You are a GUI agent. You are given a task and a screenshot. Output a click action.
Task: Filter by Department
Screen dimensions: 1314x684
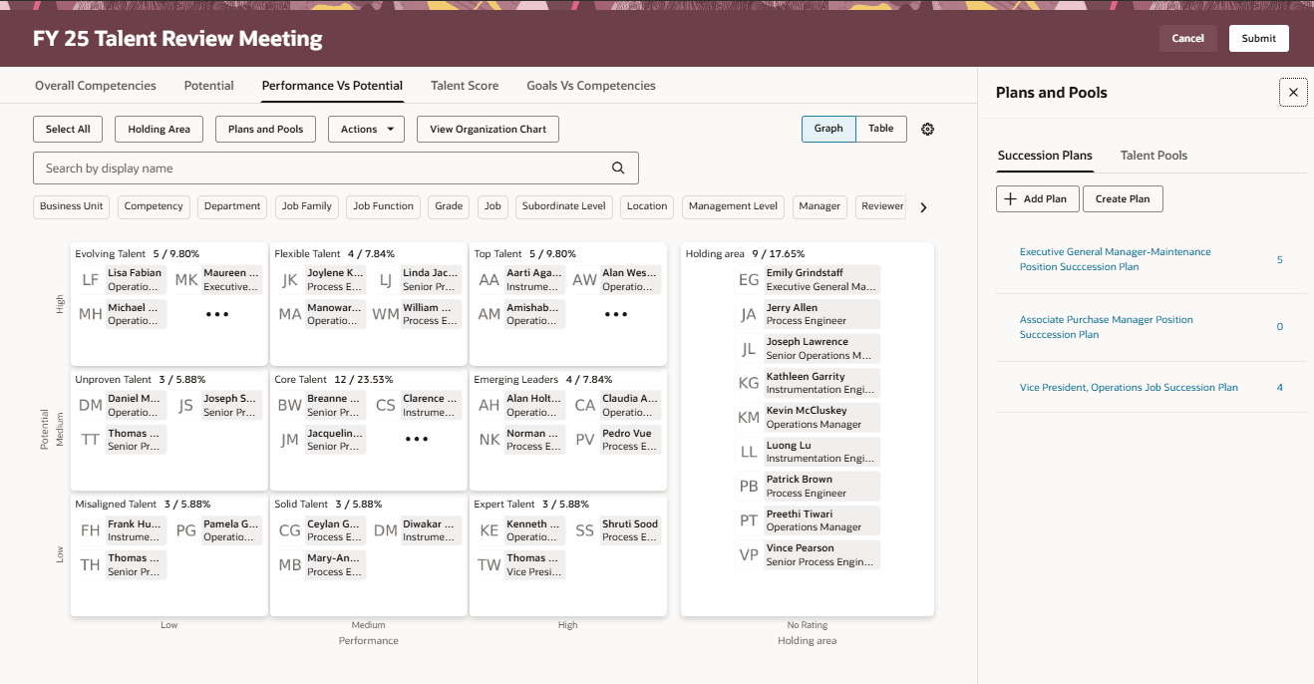click(x=232, y=206)
